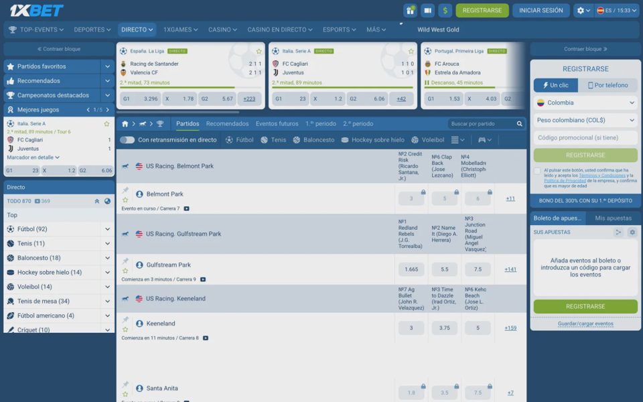
Task: Toggle Con retransmisión en directo switch
Action: (x=127, y=140)
